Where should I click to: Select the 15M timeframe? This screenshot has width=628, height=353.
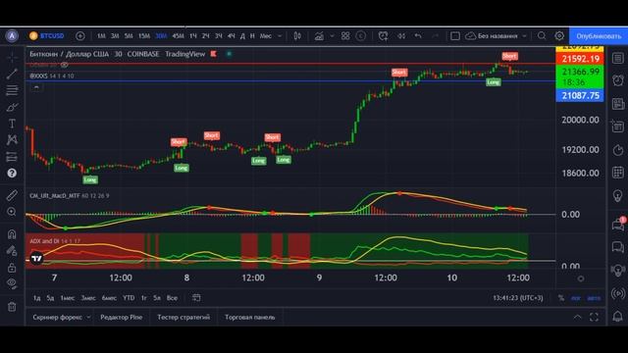[144, 36]
